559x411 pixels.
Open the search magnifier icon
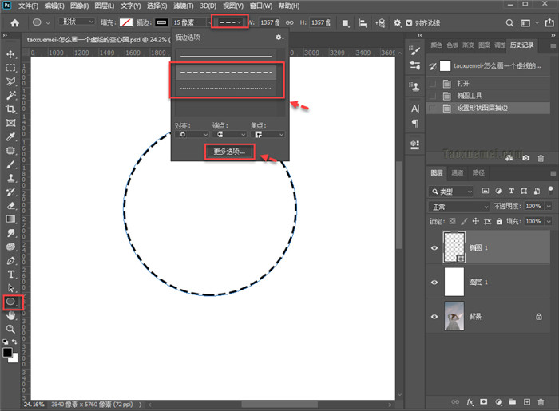[x=509, y=23]
